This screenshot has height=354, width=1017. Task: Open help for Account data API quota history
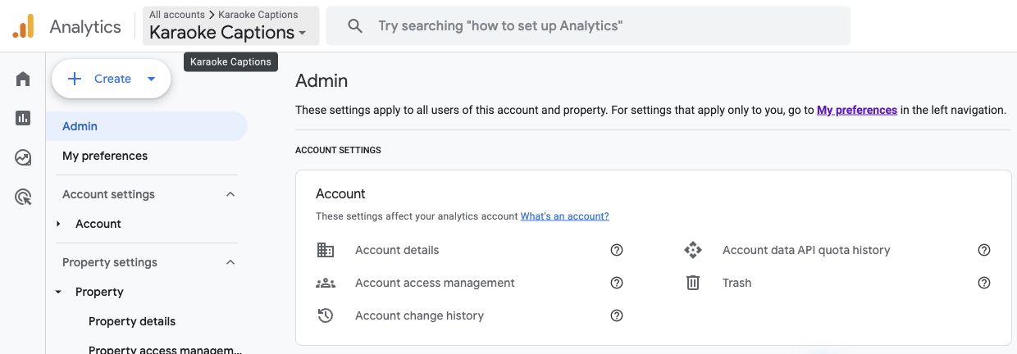pyautogui.click(x=984, y=250)
